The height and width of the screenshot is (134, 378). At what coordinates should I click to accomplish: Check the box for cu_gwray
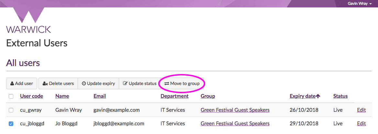point(11,110)
